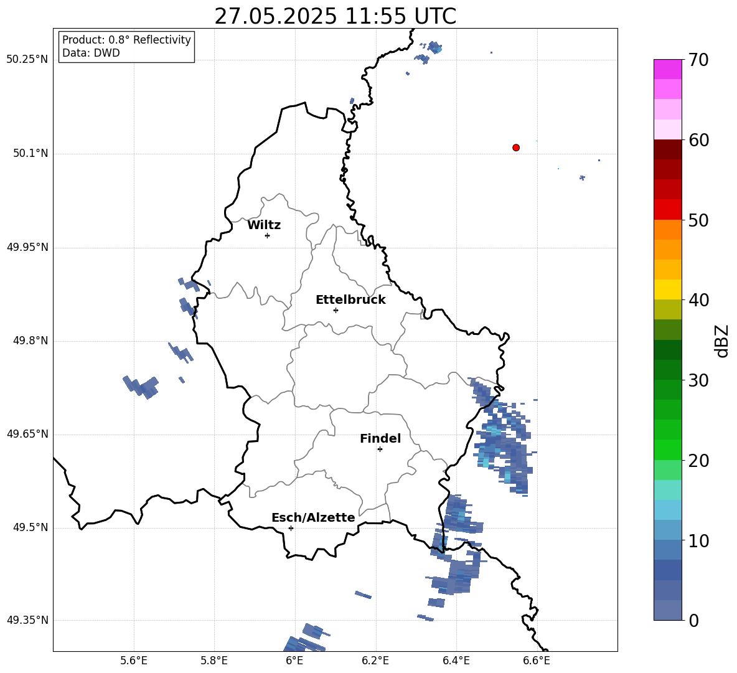Screen dimensions: 737x673
Task: Click the 49.65°N latitude label
Action: pos(27,434)
